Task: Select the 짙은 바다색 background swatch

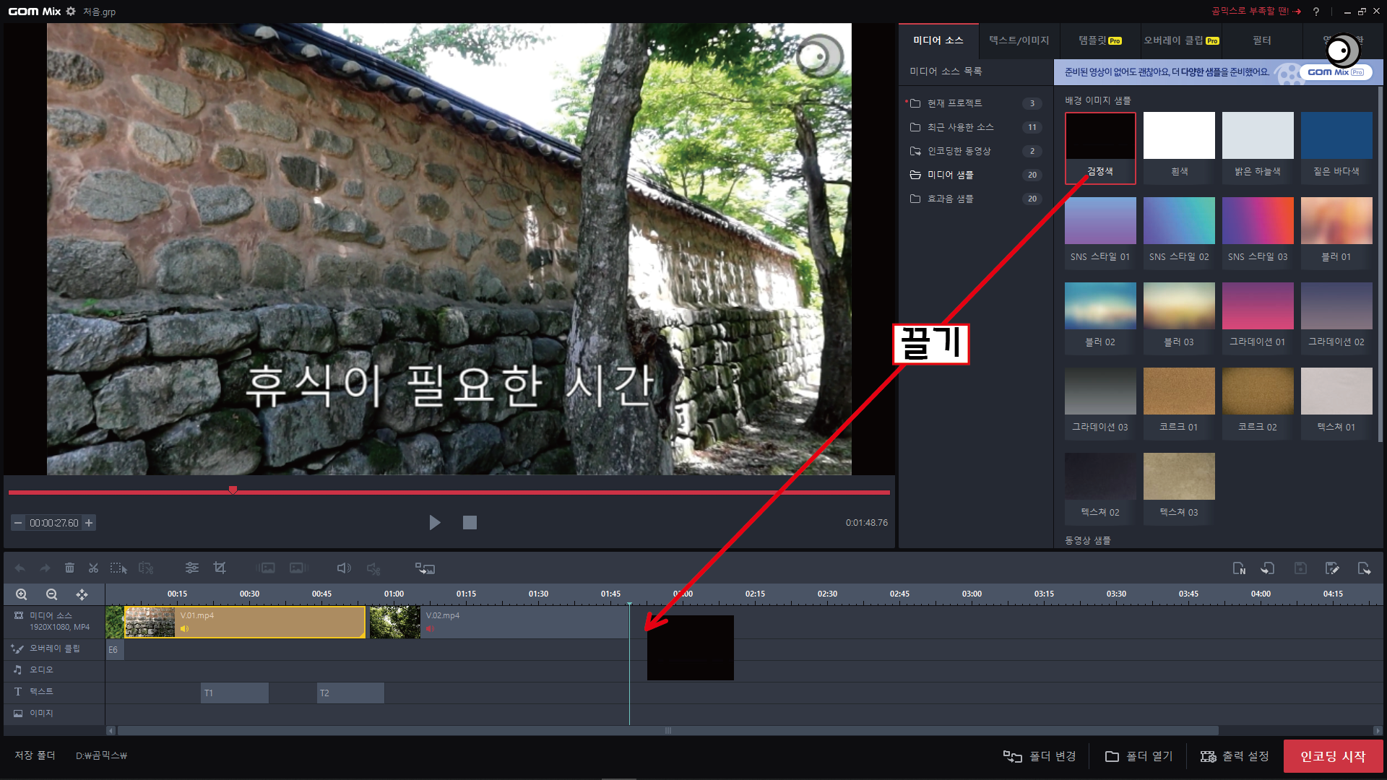Action: [1336, 136]
